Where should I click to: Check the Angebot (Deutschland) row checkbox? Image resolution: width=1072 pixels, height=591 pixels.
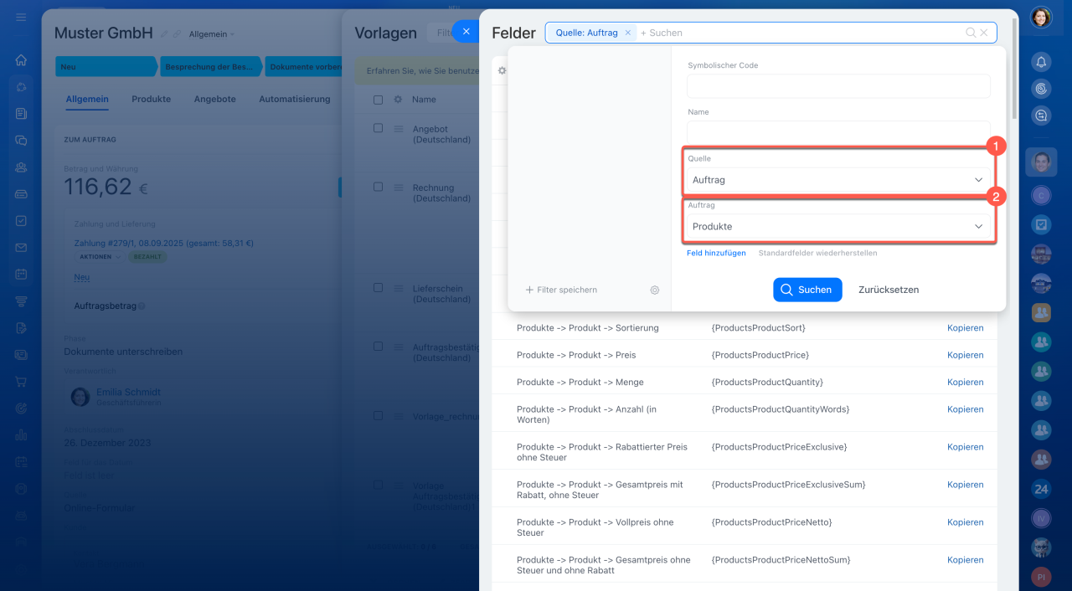tap(378, 128)
